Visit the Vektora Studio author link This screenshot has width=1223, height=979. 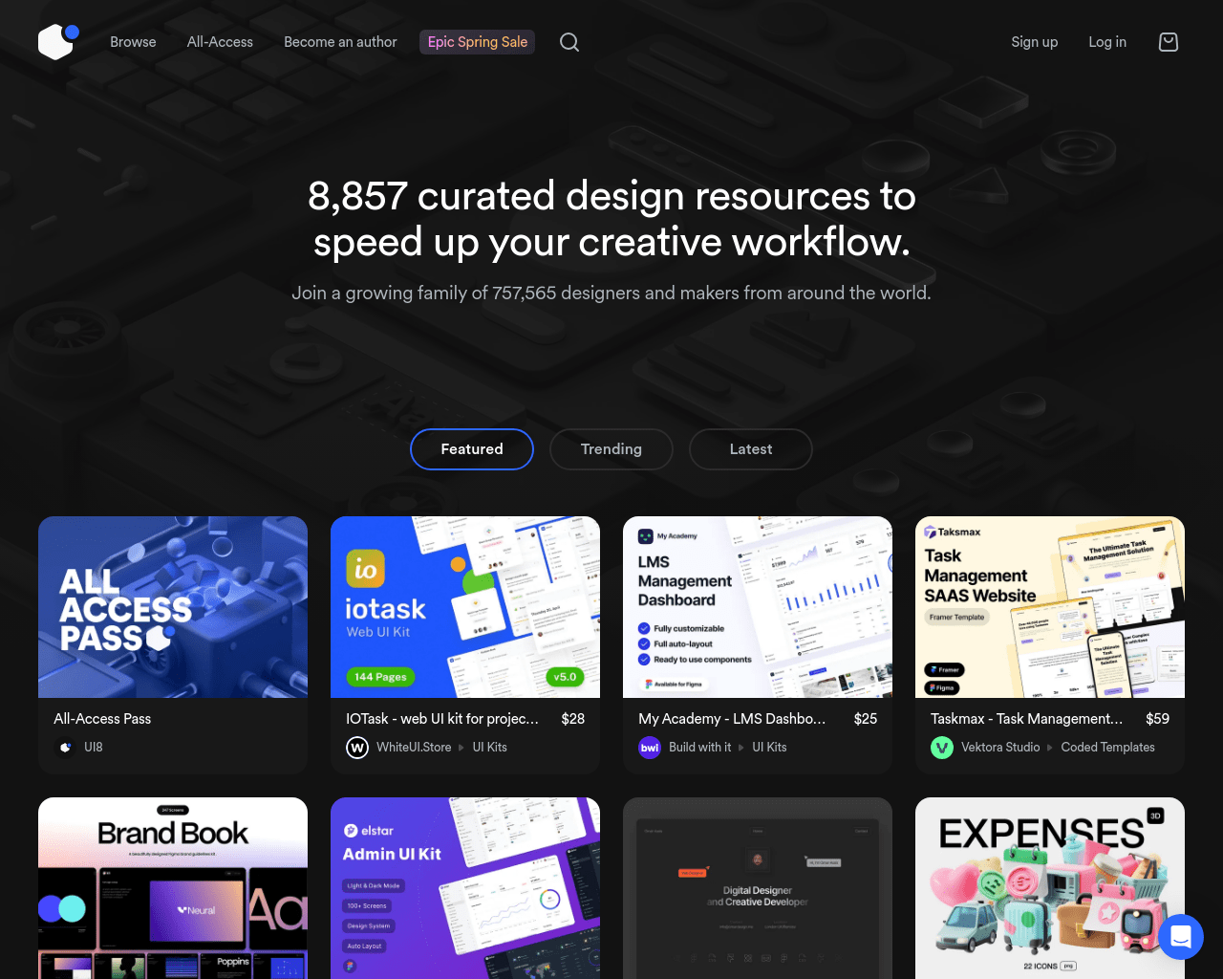1000,748
